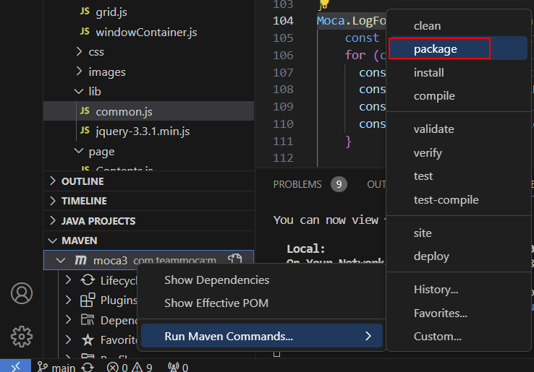The image size is (534, 372).
Task: Open the errors and warnings counter
Action: click(130, 367)
